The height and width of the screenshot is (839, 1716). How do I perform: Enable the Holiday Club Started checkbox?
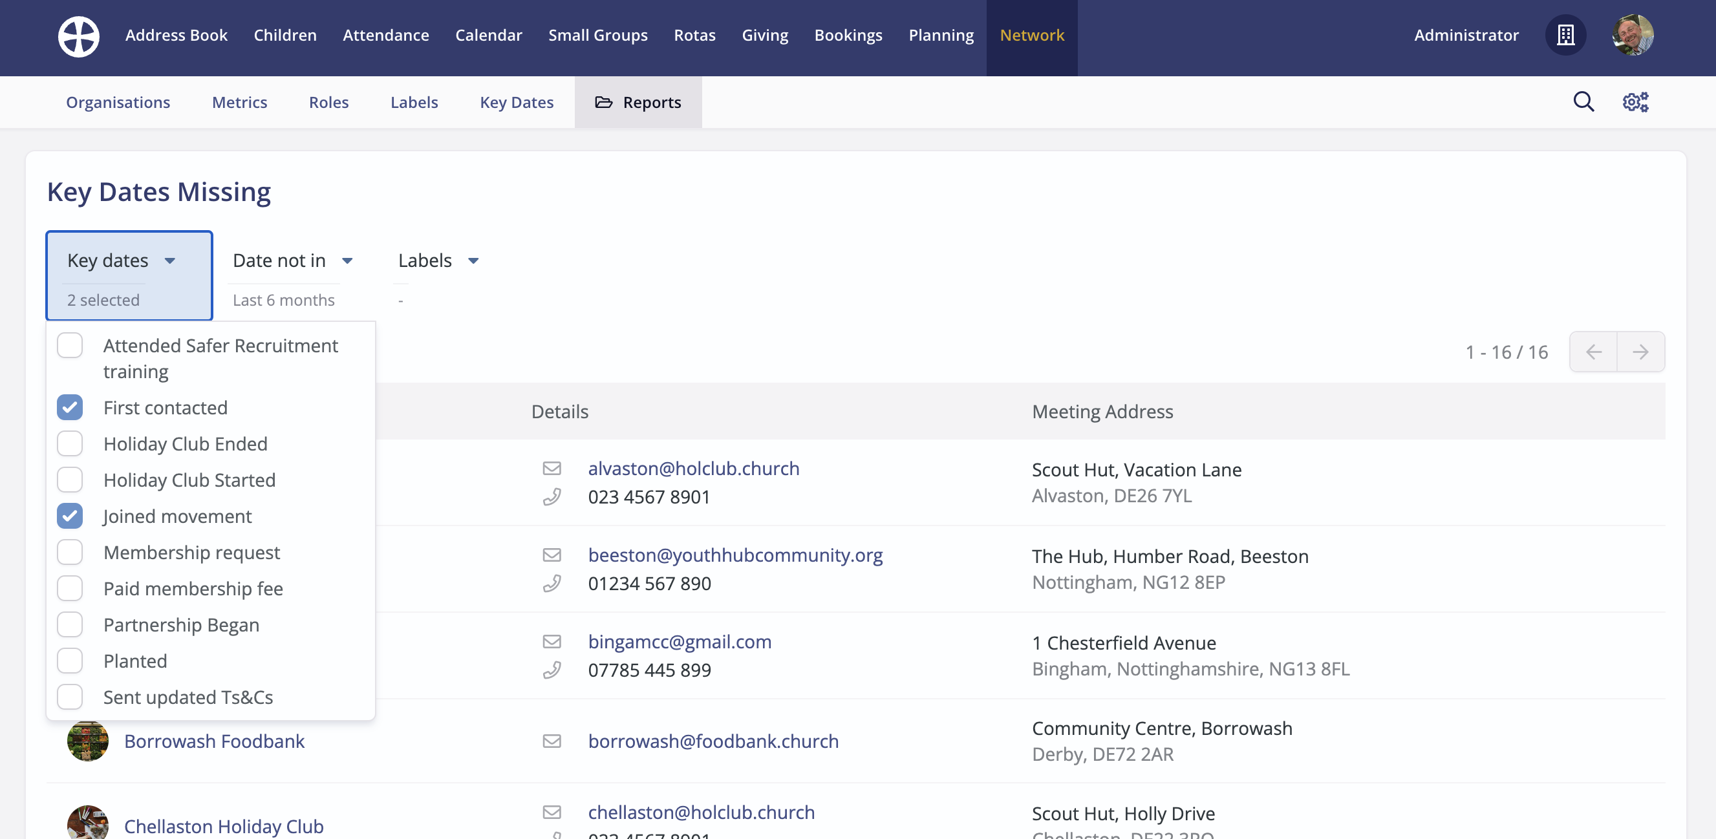(x=69, y=480)
